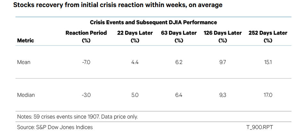Select the notes line about 59 crises events

pos(77,117)
